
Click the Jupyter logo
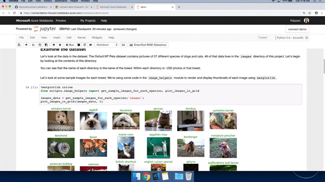coord(45,29)
